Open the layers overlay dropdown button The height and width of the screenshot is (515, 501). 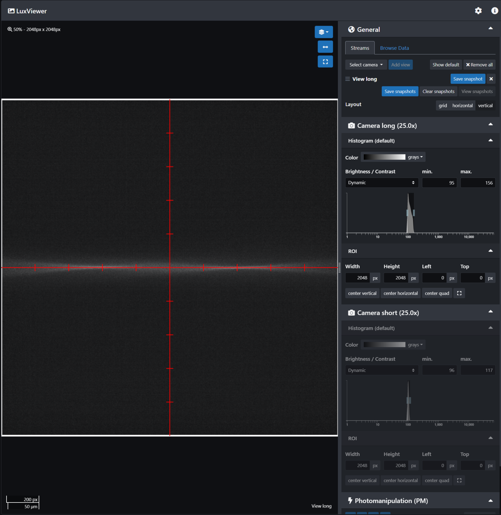point(324,32)
